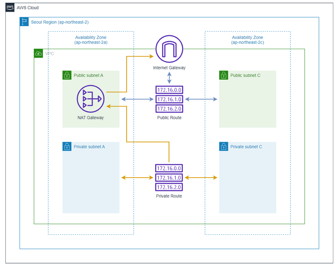Image resolution: width=336 pixels, height=267 pixels.
Task: Click the Public Route label
Action: click(x=169, y=117)
